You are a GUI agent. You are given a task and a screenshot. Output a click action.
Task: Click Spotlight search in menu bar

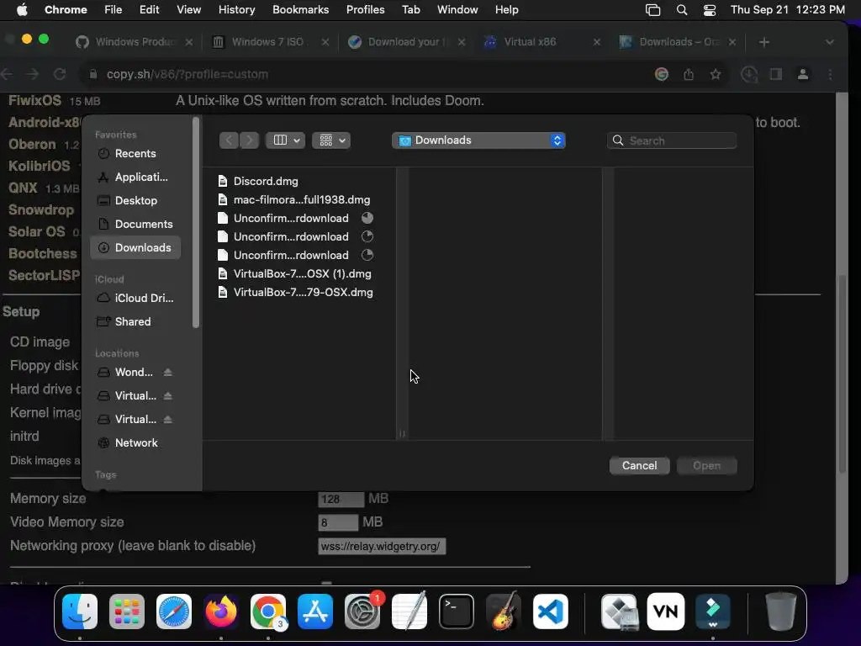coord(681,10)
